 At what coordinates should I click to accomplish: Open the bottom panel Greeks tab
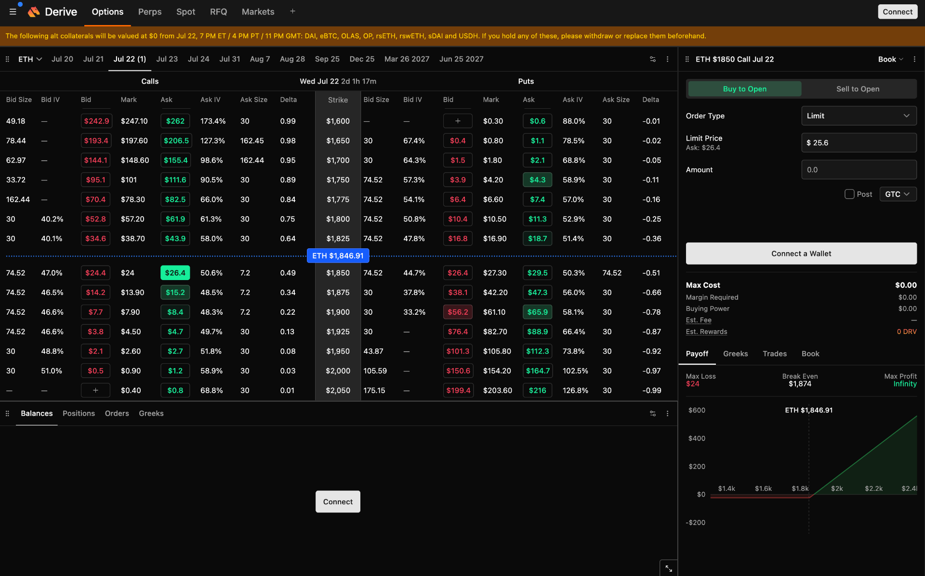[151, 413]
